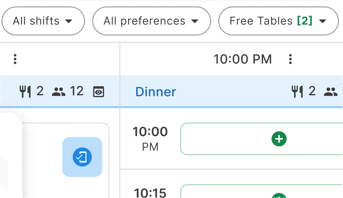This screenshot has width=343, height=198.
Task: Click the table count 2 in Dinner row
Action: point(312,91)
